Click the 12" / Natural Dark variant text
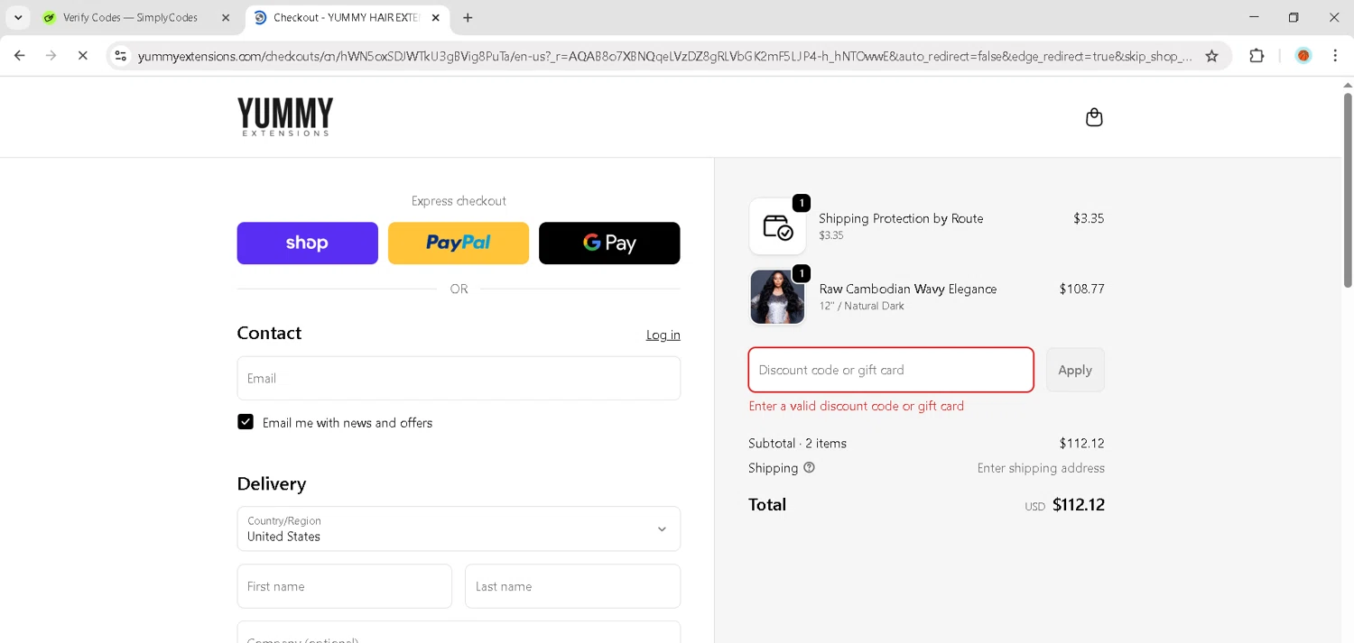This screenshot has width=1354, height=643. pos(862,306)
